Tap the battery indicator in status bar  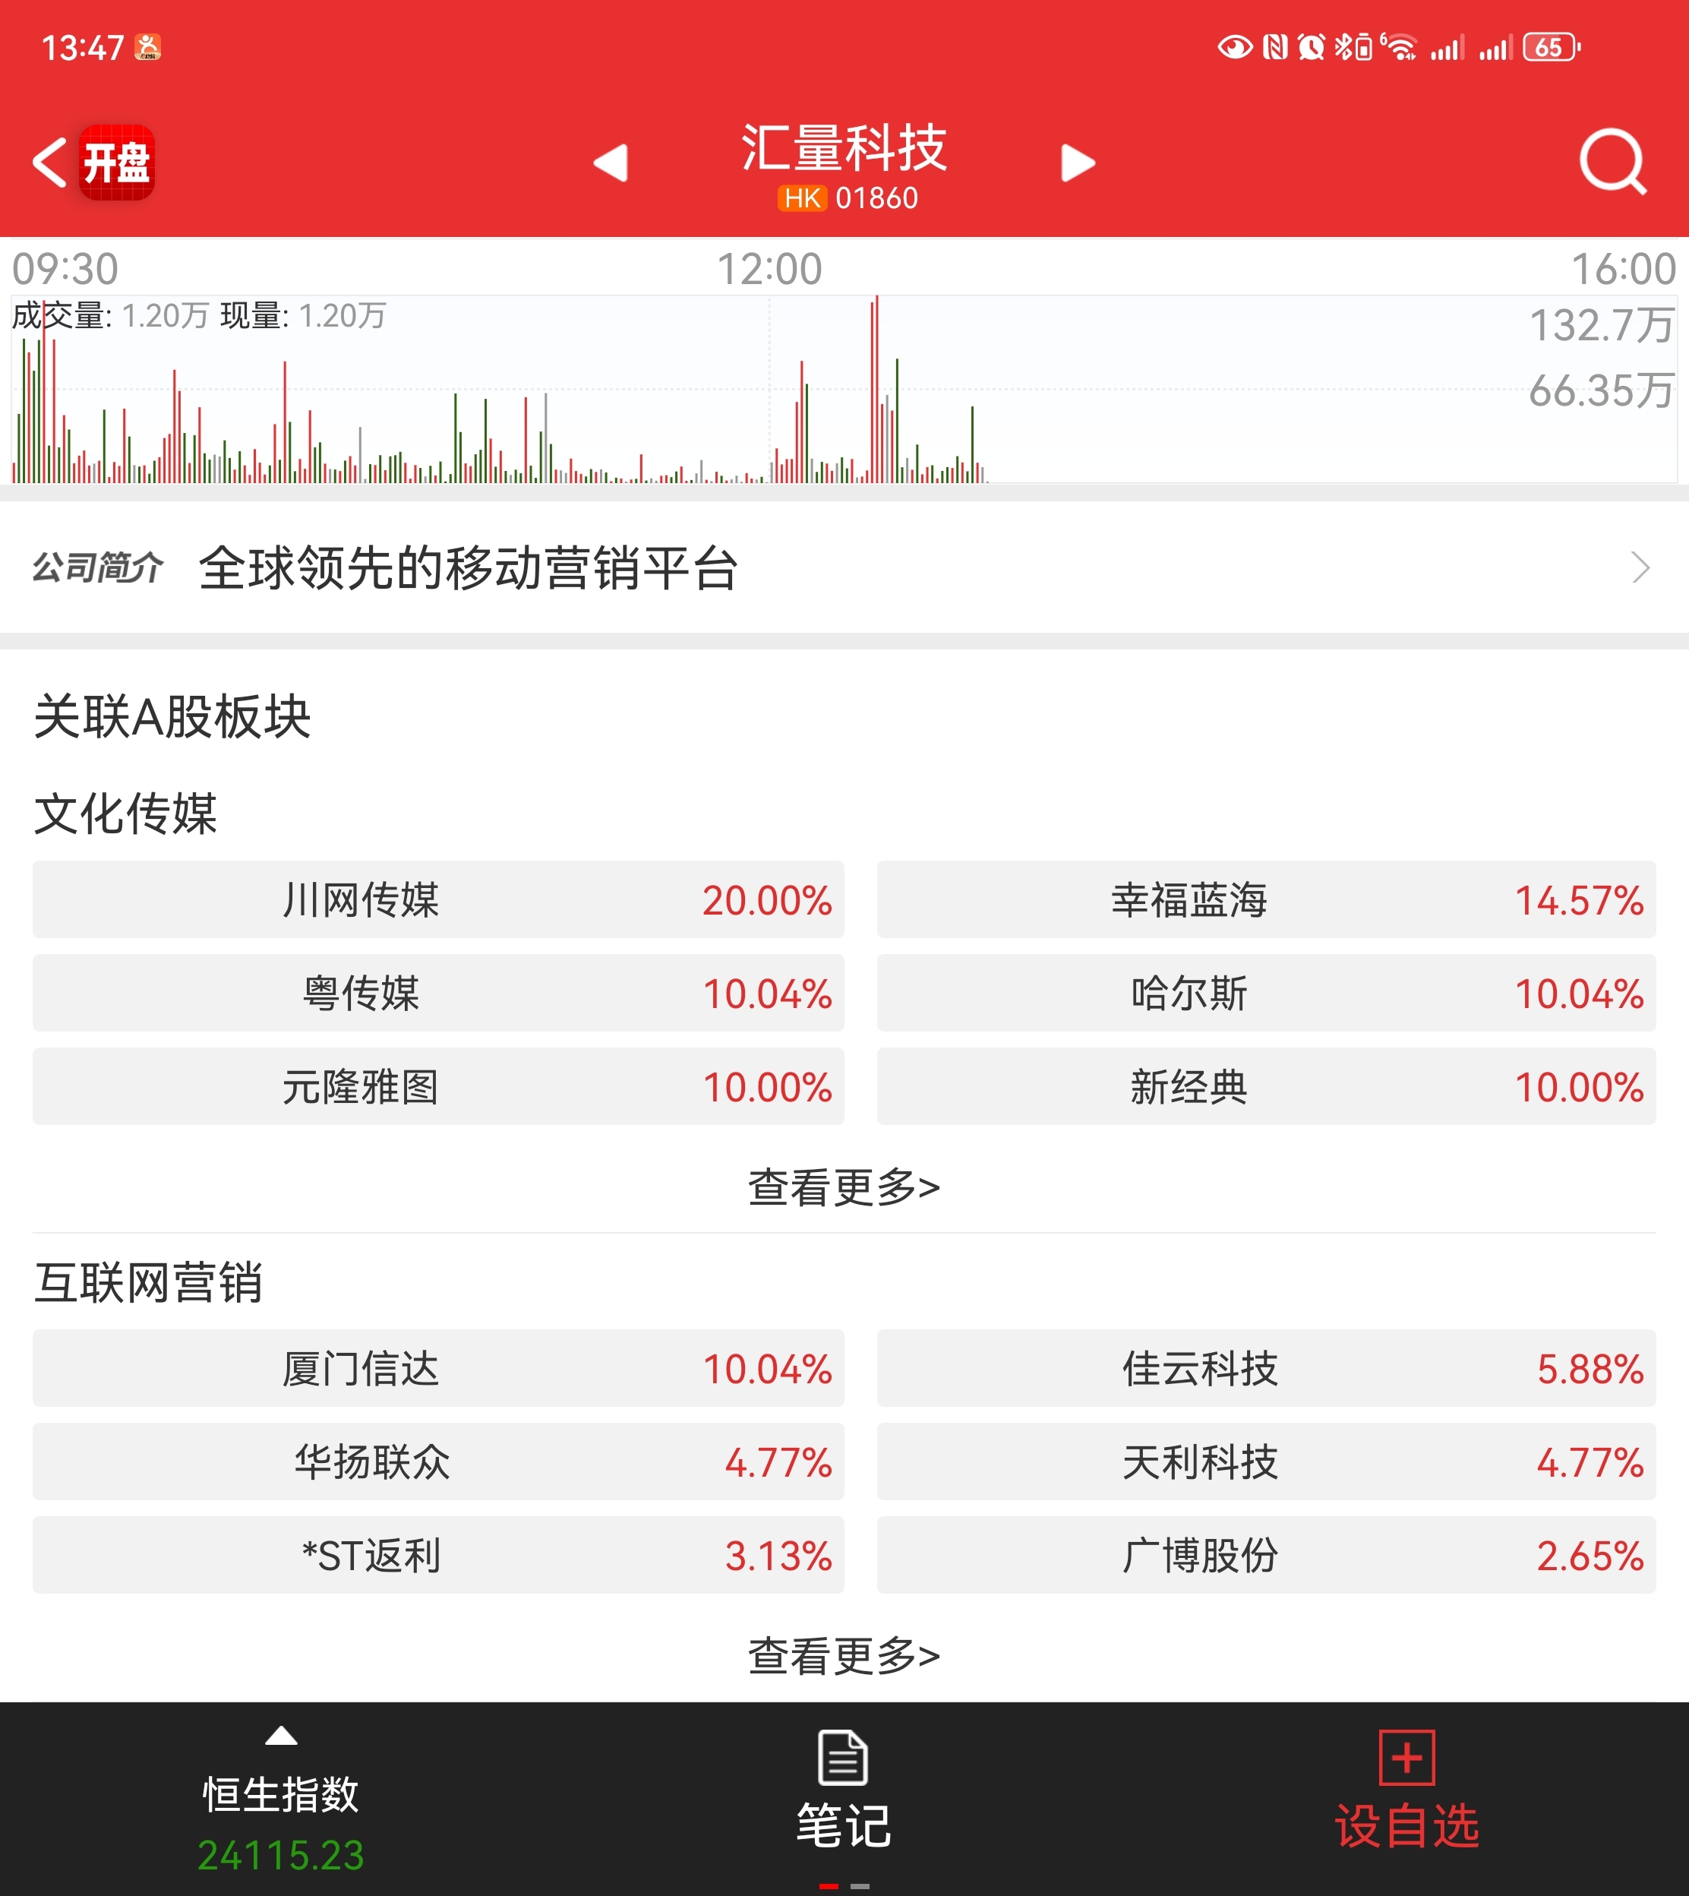pyautogui.click(x=1552, y=47)
